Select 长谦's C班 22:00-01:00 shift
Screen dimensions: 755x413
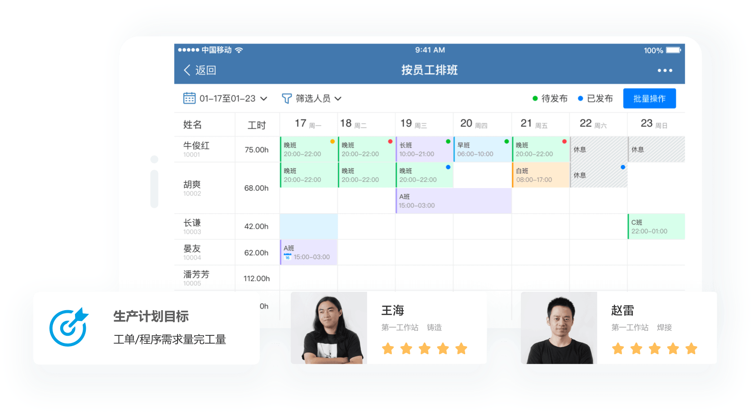tap(656, 227)
